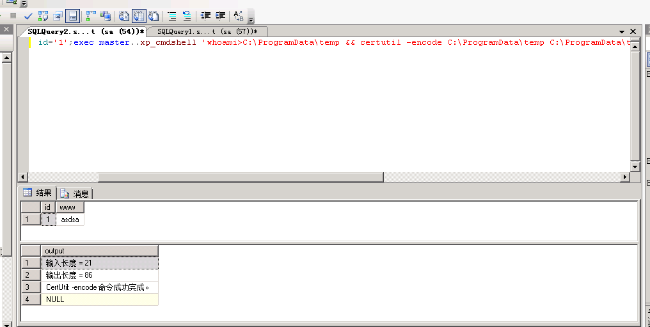Click the Parse checkmark icon

click(x=28, y=16)
